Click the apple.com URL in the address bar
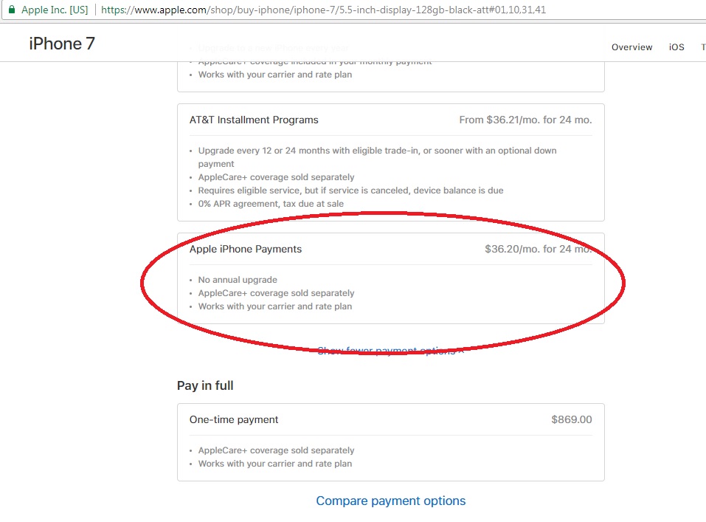 pos(323,10)
